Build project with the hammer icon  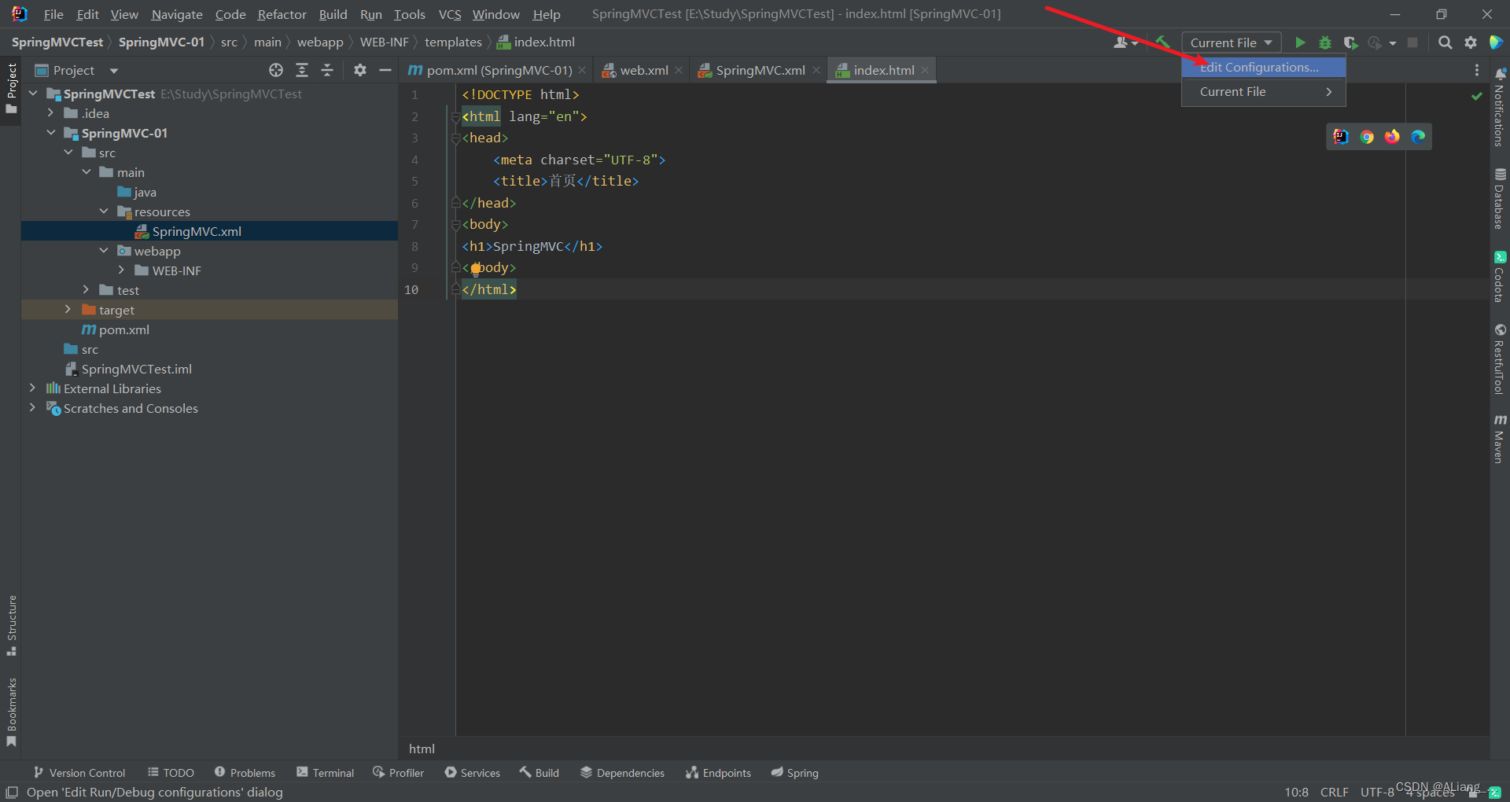pyautogui.click(x=1162, y=42)
